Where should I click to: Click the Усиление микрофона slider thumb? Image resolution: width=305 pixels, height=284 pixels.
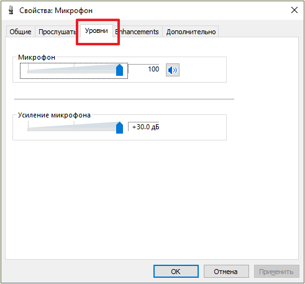click(119, 127)
